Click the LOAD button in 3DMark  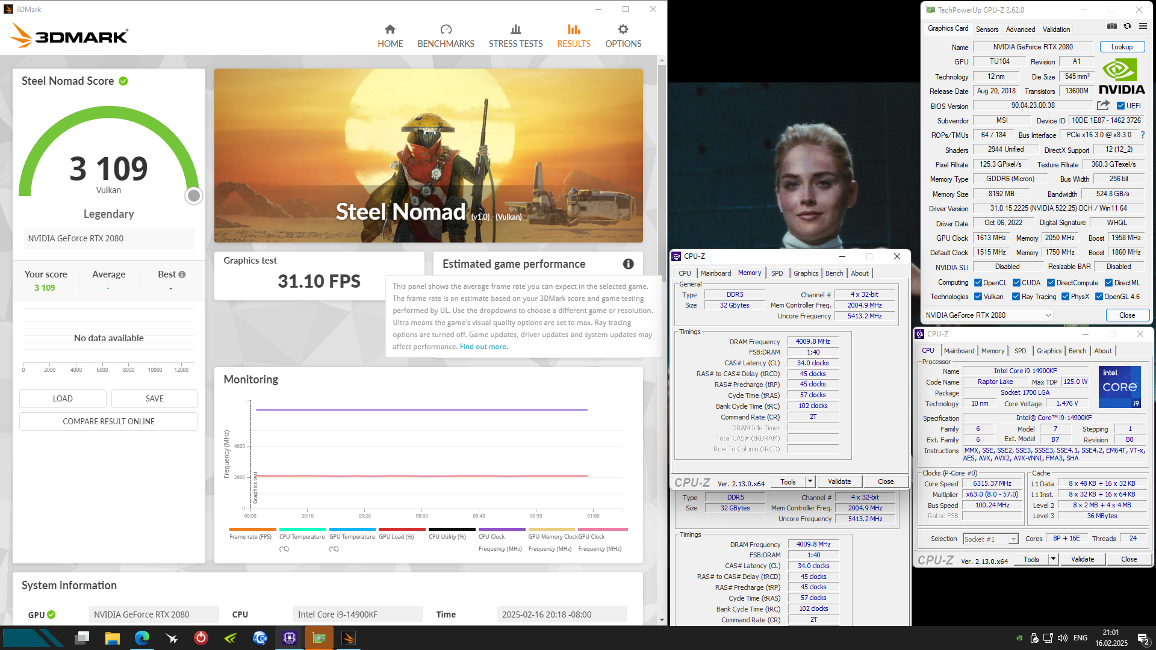click(x=63, y=398)
